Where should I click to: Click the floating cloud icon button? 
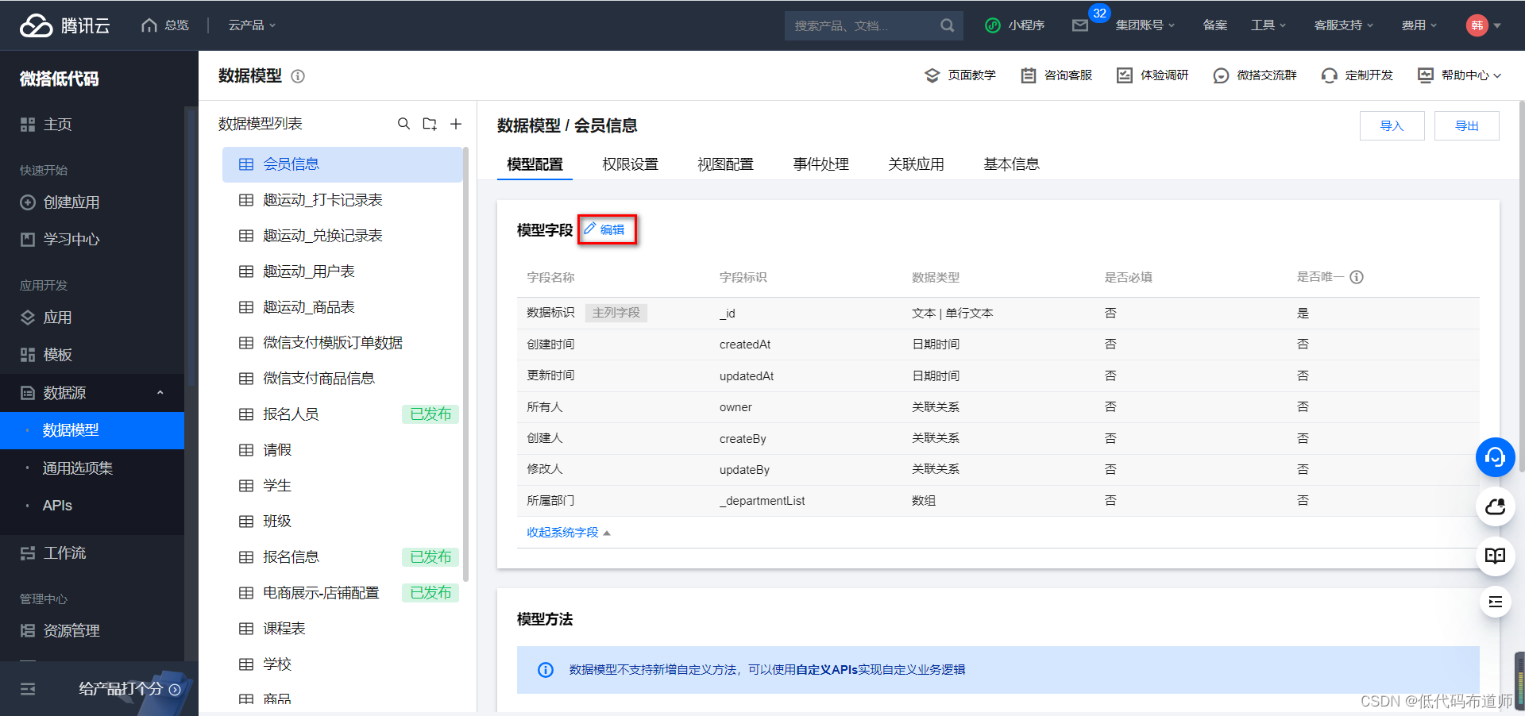click(x=1496, y=506)
